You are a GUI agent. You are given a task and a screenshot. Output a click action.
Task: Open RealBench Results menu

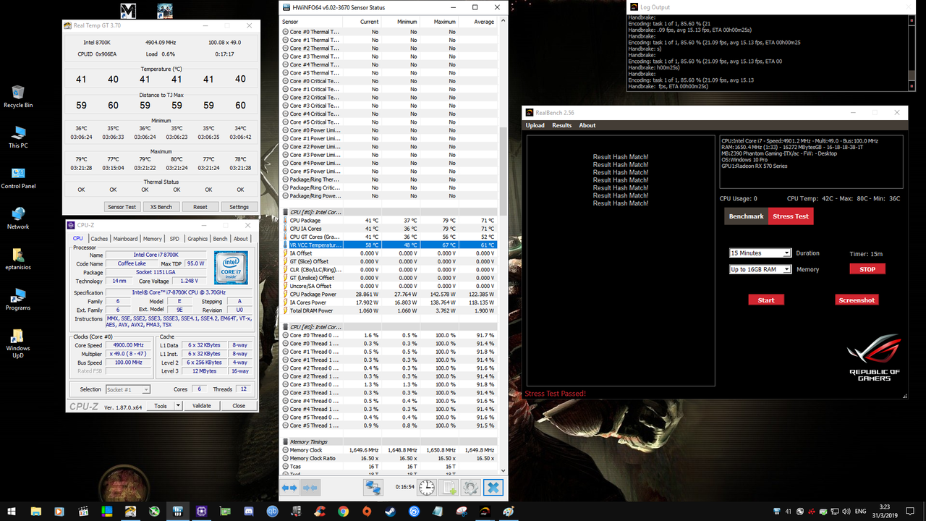[562, 125]
